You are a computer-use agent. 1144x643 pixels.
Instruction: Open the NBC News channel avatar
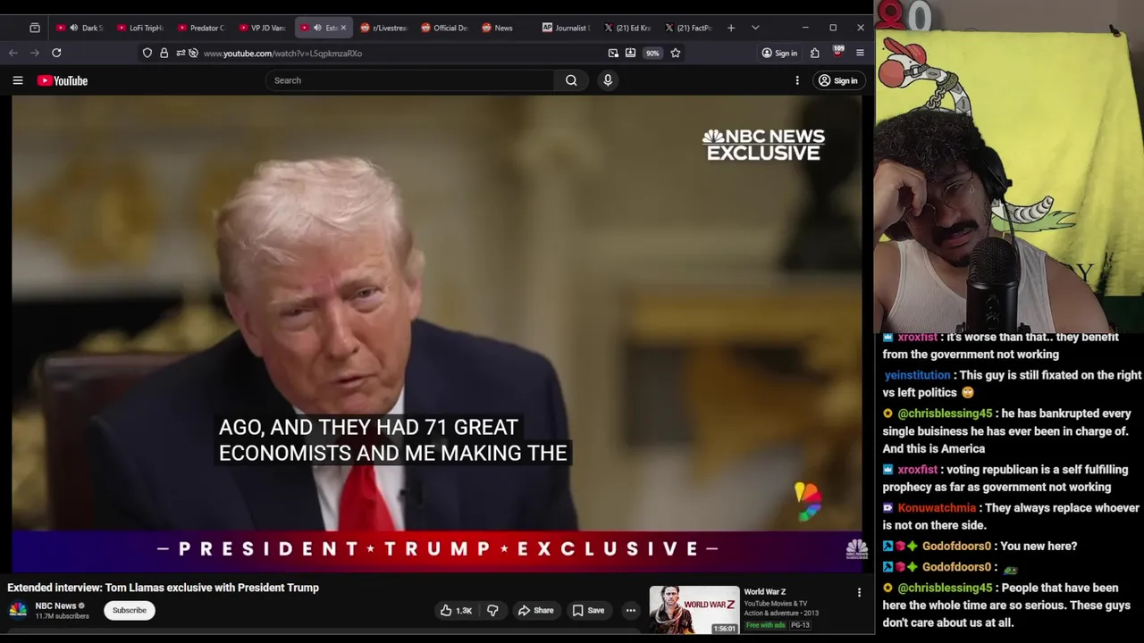coord(18,610)
